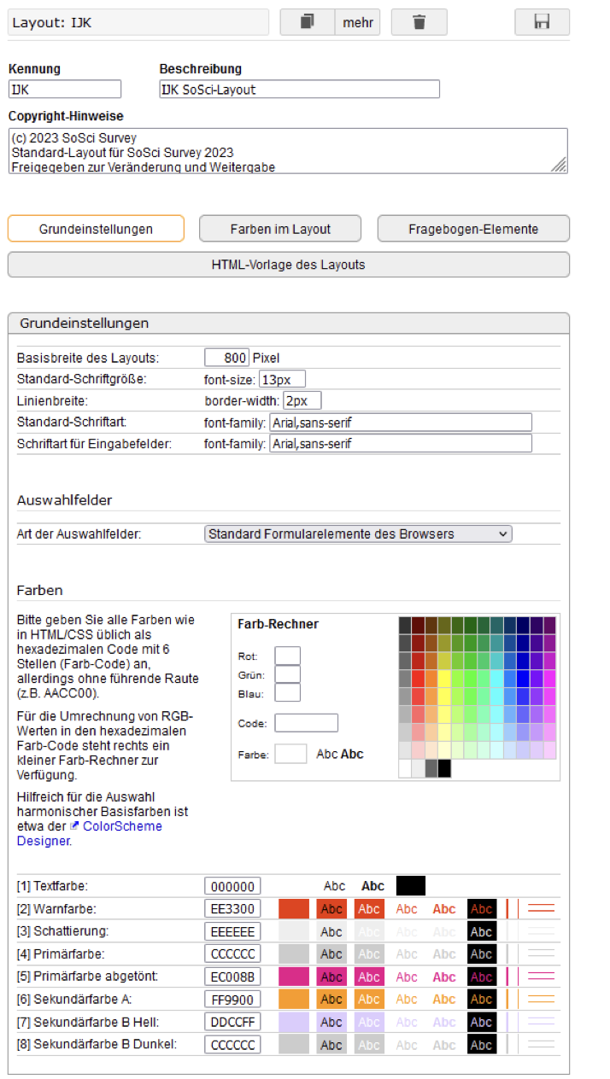This screenshot has width=610, height=1079.
Task: Edit the Textfarbe hex code field
Action: [x=232, y=886]
